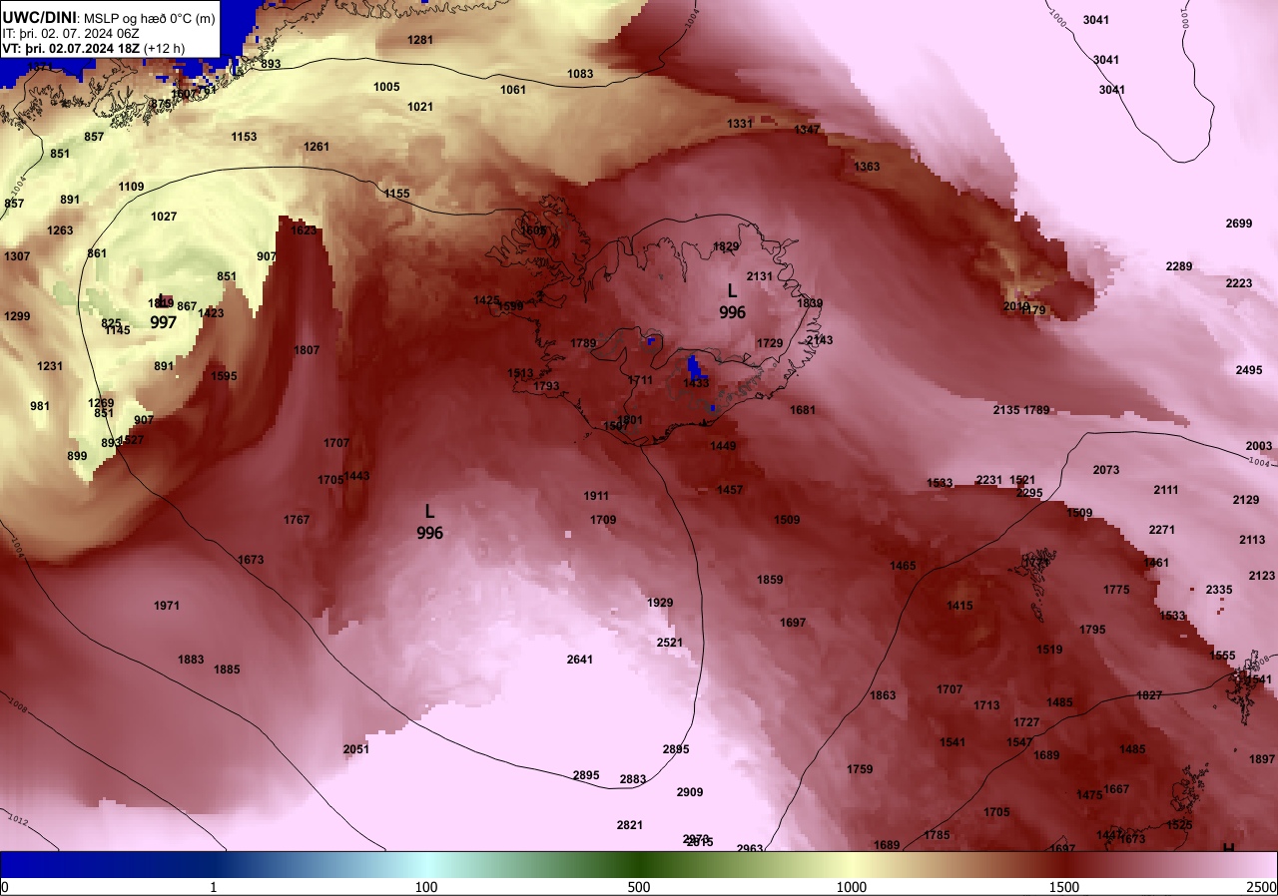1278x896 pixels.
Task: Click the height value 2111
Action: click(1166, 490)
